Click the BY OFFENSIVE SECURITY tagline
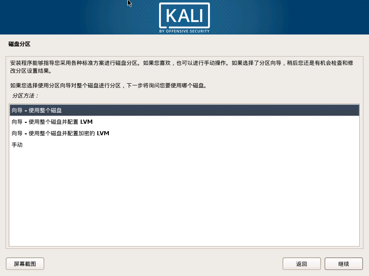Viewport: 369px width, 276px height. click(184, 31)
